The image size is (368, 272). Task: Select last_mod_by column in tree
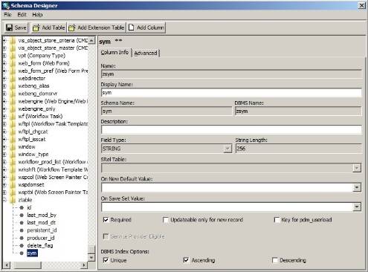pyautogui.click(x=42, y=215)
